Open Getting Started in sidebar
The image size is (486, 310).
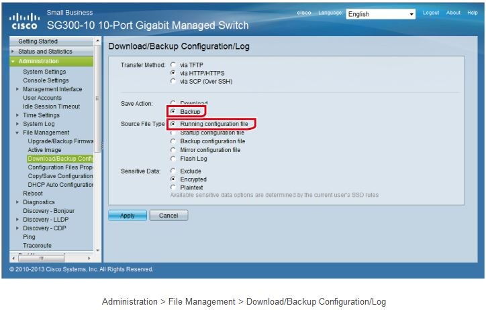tap(38, 42)
